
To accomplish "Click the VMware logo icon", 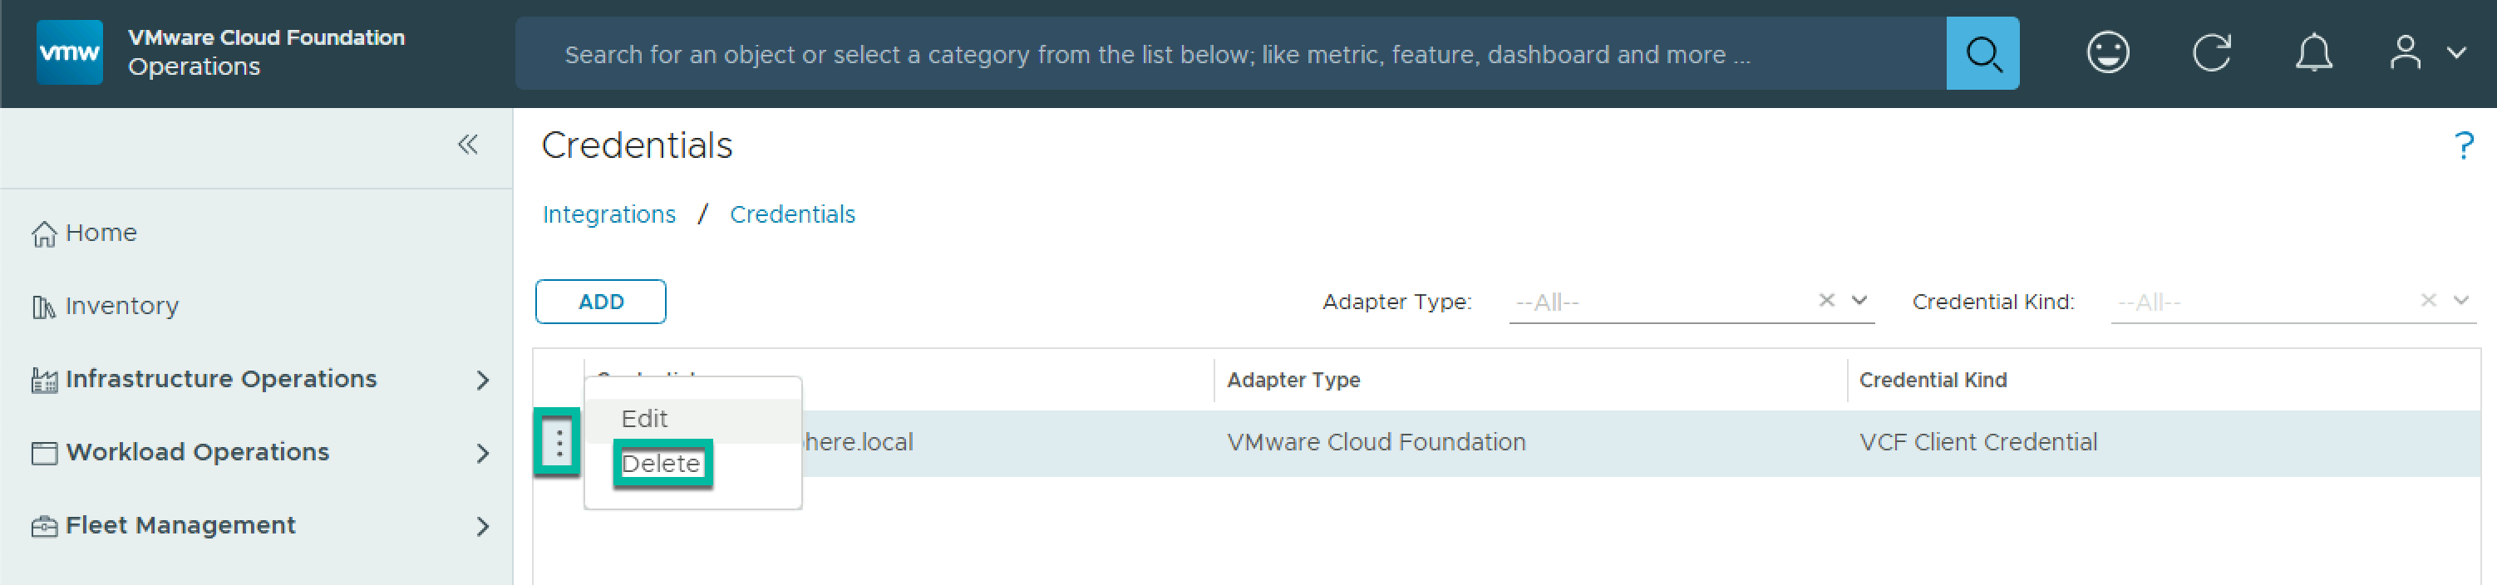I will (69, 52).
